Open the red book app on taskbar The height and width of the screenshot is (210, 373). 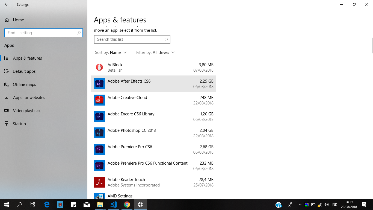(x=60, y=205)
